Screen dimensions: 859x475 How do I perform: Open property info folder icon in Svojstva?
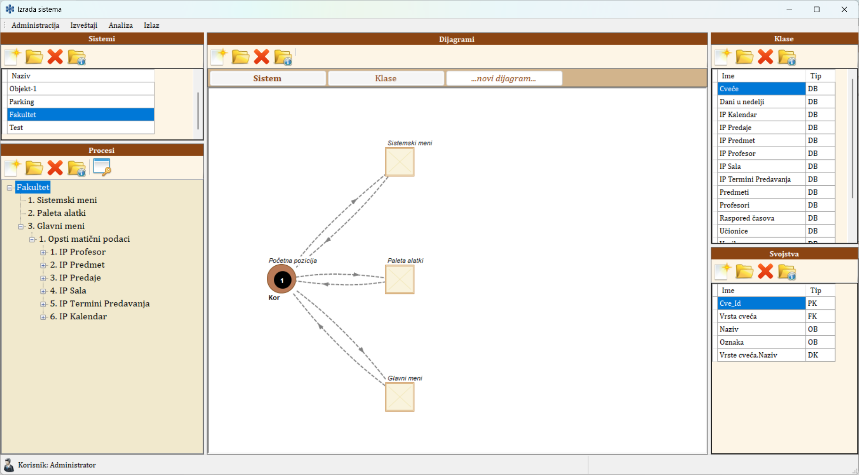pyautogui.click(x=787, y=272)
